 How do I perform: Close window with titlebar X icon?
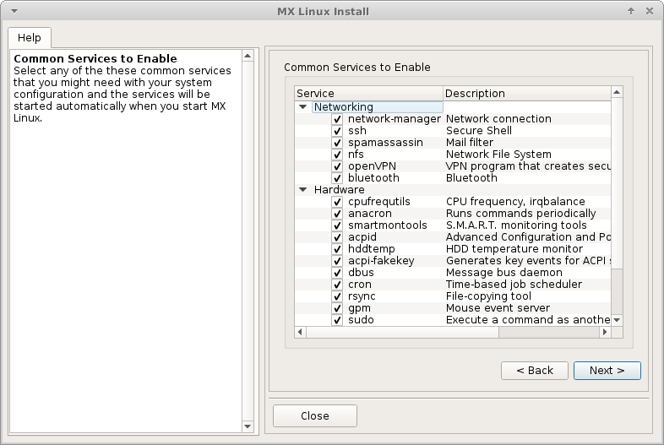coord(649,11)
